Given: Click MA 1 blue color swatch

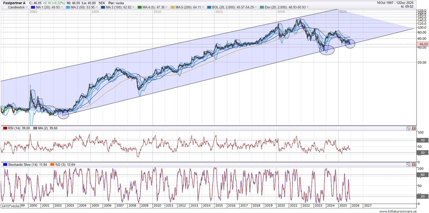Looking at the screenshot, I should tap(33, 7).
